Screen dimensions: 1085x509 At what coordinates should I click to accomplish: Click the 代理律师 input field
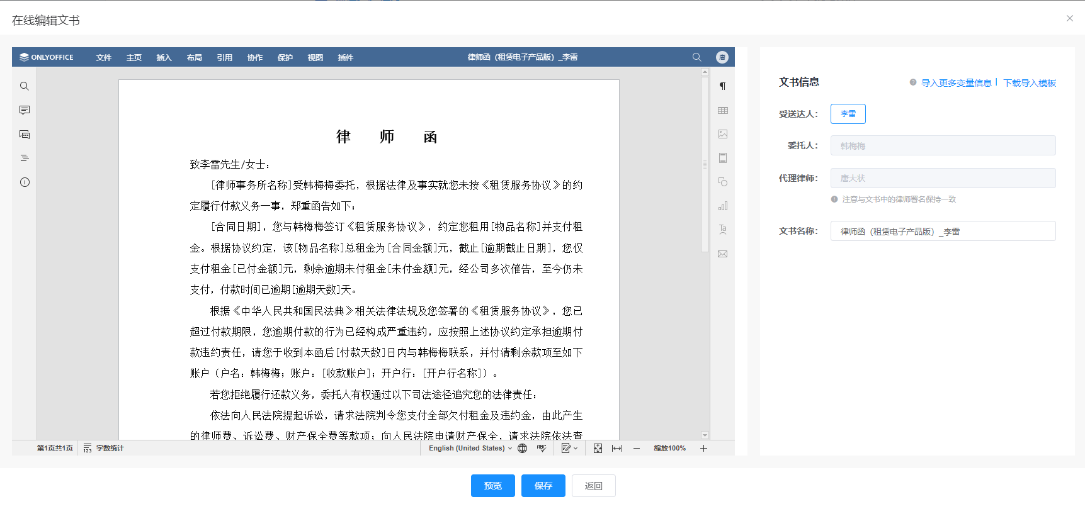[943, 178]
